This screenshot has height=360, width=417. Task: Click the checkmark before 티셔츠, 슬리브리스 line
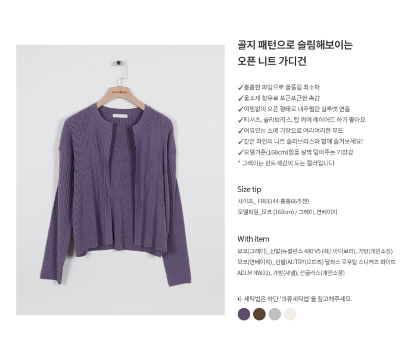(x=241, y=120)
